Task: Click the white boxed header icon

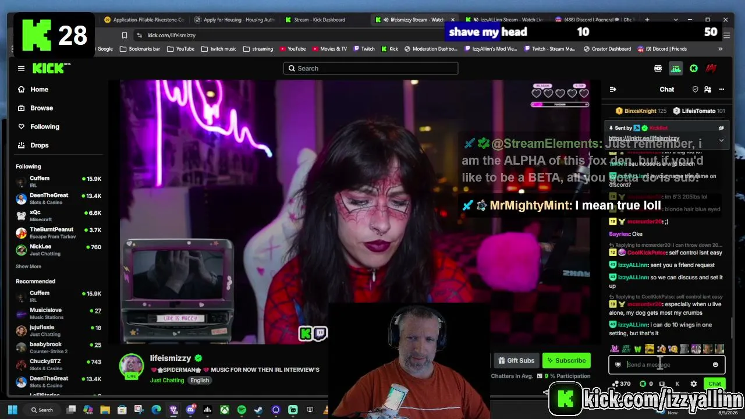Action: click(658, 69)
